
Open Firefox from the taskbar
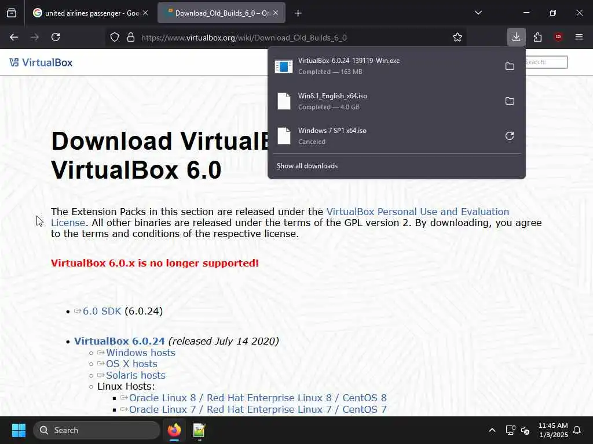click(x=174, y=430)
